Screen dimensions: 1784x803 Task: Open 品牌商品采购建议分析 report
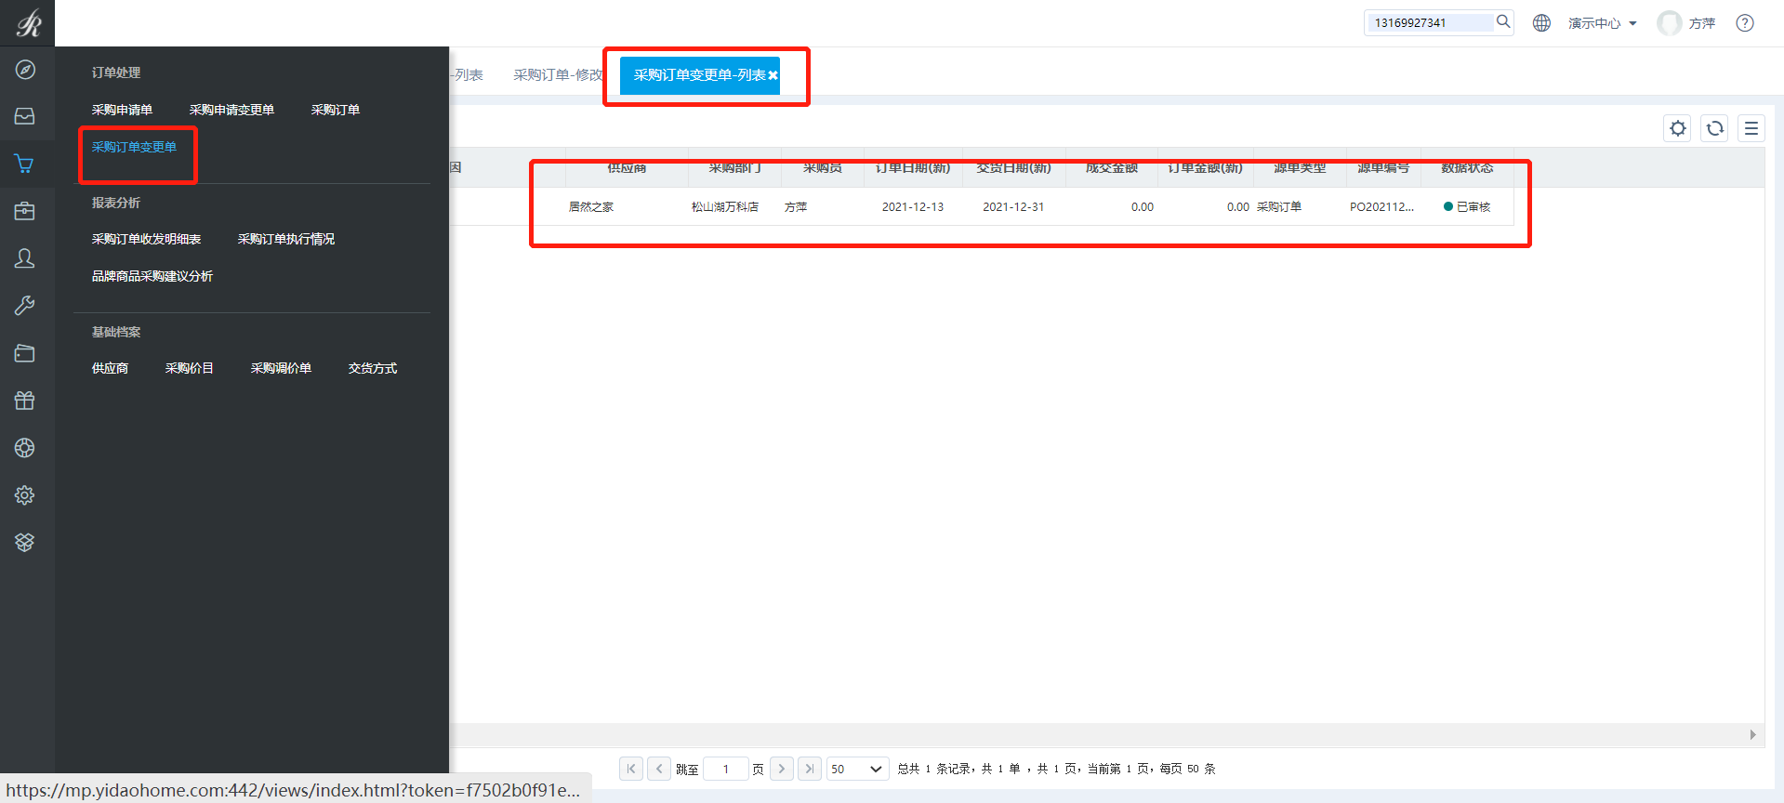[152, 276]
